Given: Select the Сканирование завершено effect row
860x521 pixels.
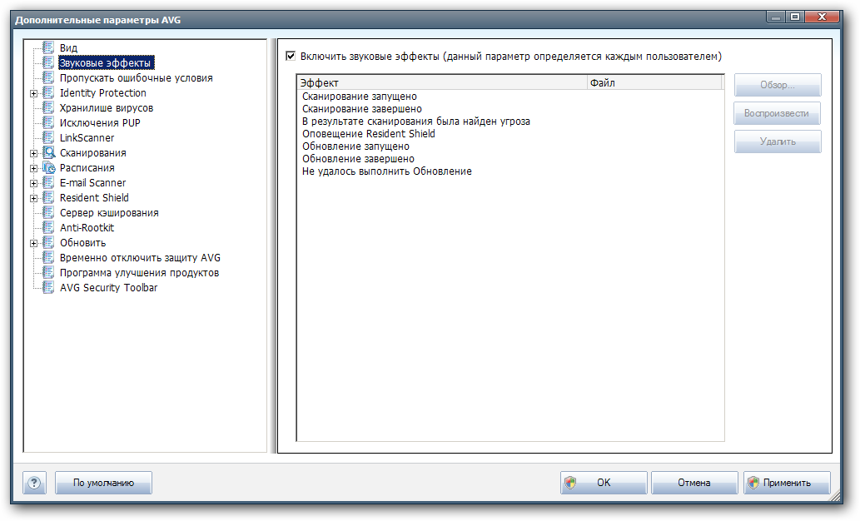Looking at the screenshot, I should pyautogui.click(x=510, y=109).
